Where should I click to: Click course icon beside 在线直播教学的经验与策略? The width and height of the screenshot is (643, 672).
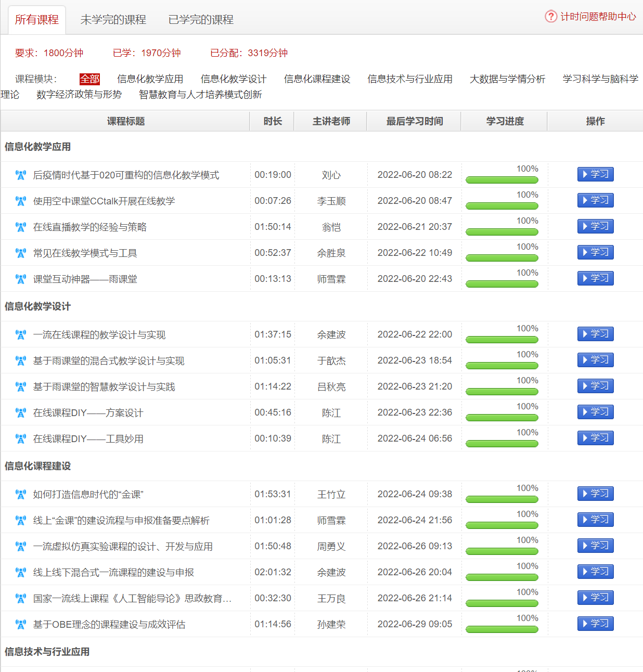pos(21,227)
